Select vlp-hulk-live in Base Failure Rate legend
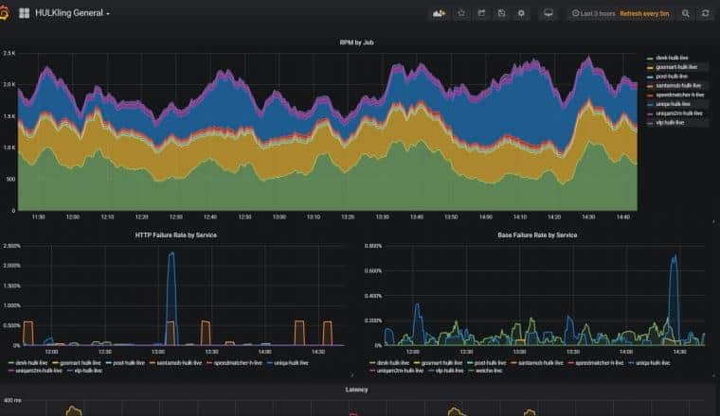Screen dimensions: 720x416 450,371
